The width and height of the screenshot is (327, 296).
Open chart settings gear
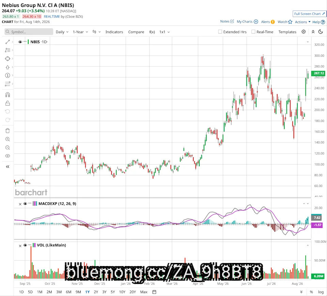pyautogui.click(x=303, y=32)
